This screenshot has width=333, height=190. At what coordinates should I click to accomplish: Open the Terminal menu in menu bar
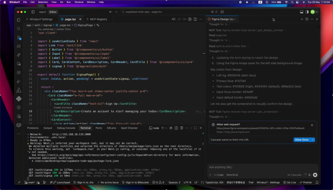(79, 2)
